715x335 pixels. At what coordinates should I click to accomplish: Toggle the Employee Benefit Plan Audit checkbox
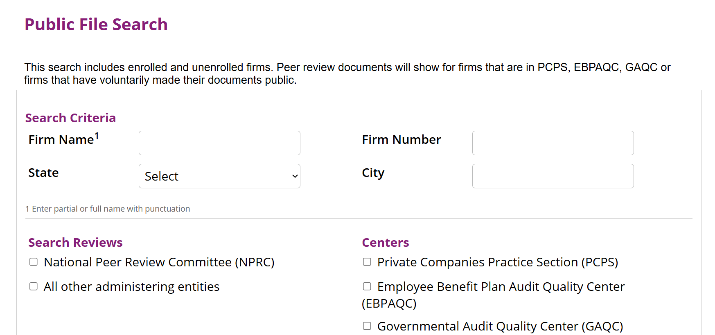[367, 286]
